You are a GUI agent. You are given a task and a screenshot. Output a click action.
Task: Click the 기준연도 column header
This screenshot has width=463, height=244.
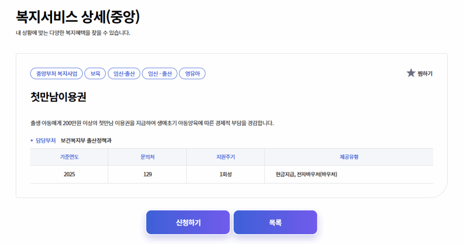tap(69, 157)
